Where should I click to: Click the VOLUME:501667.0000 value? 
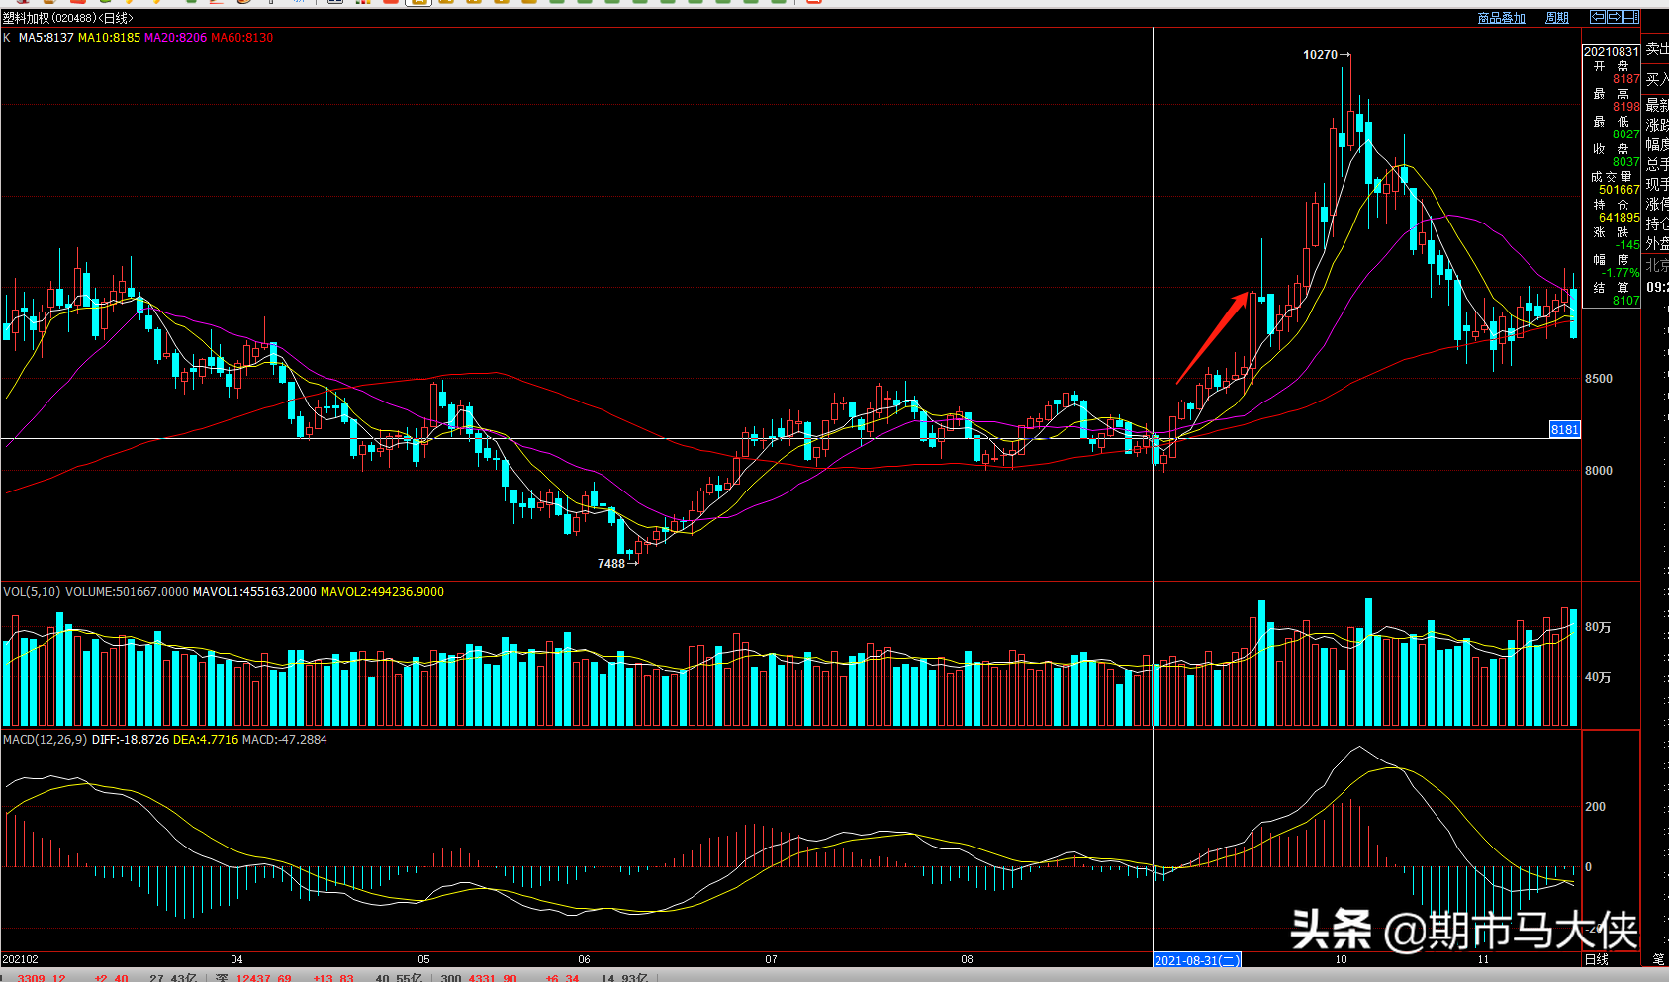127,592
